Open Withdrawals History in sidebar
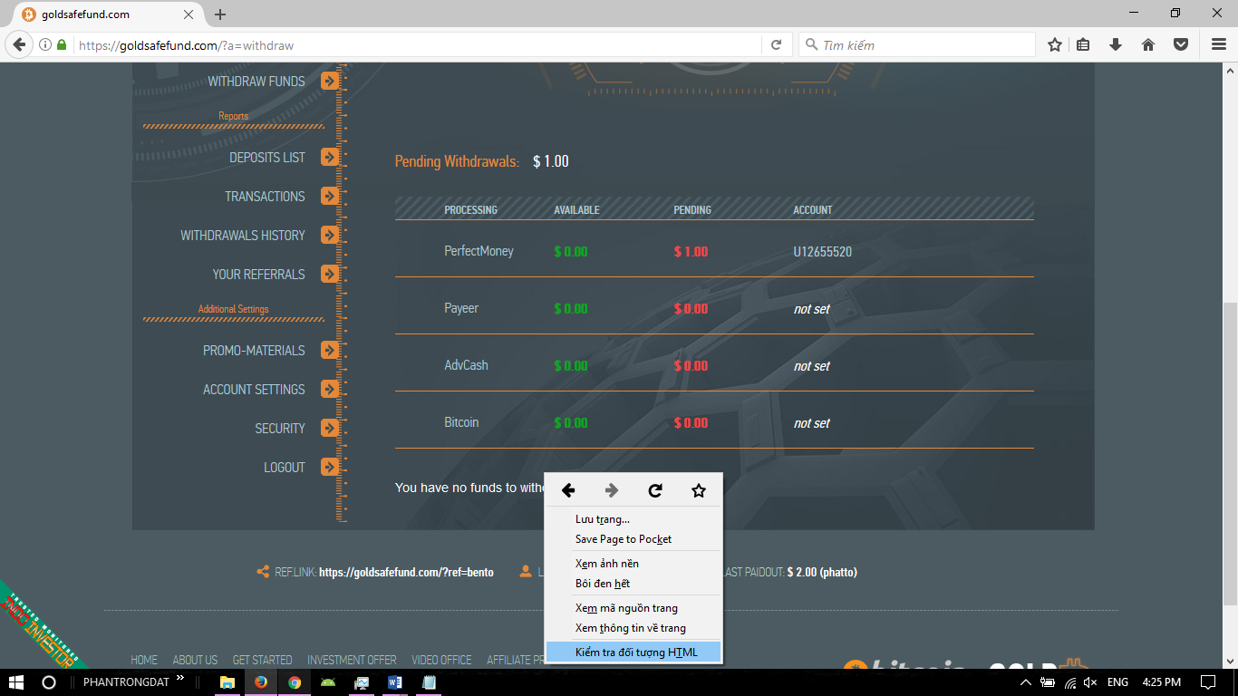 [x=243, y=236]
